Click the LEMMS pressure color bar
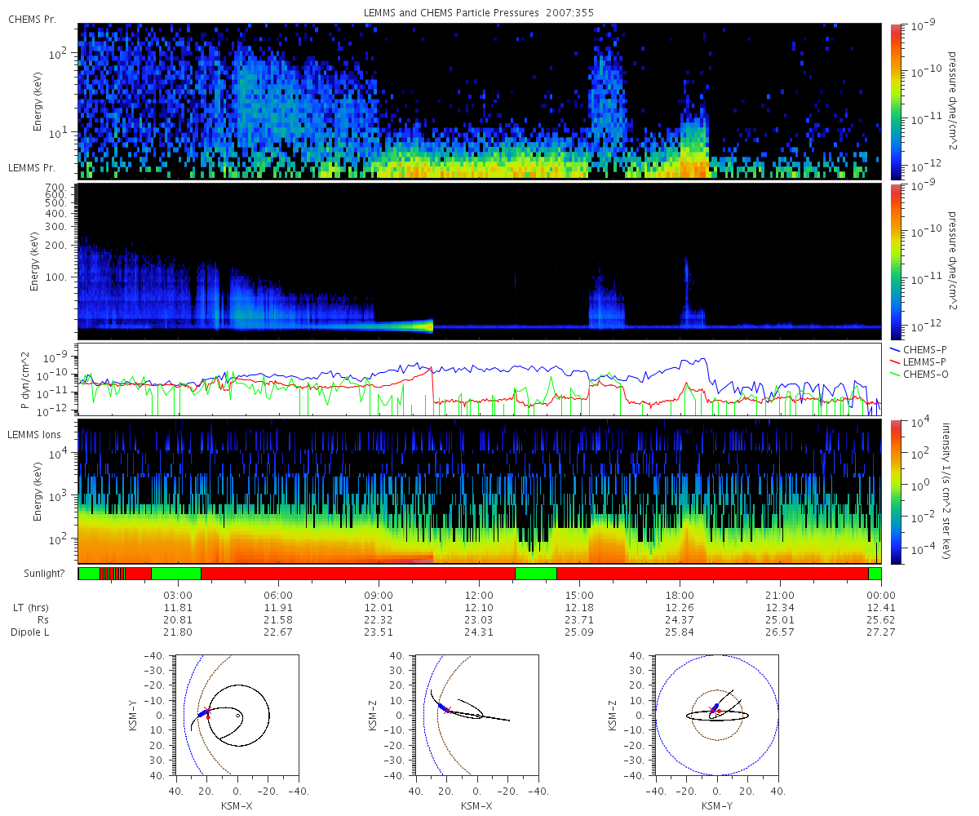The image size is (979, 816). click(896, 262)
